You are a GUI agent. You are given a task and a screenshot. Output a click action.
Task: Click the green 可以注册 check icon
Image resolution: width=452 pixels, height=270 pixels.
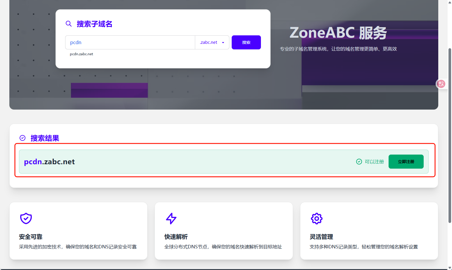tap(359, 162)
